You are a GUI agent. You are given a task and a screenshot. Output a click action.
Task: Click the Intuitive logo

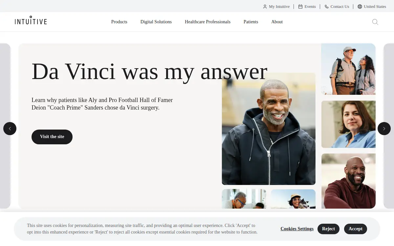pos(31,20)
